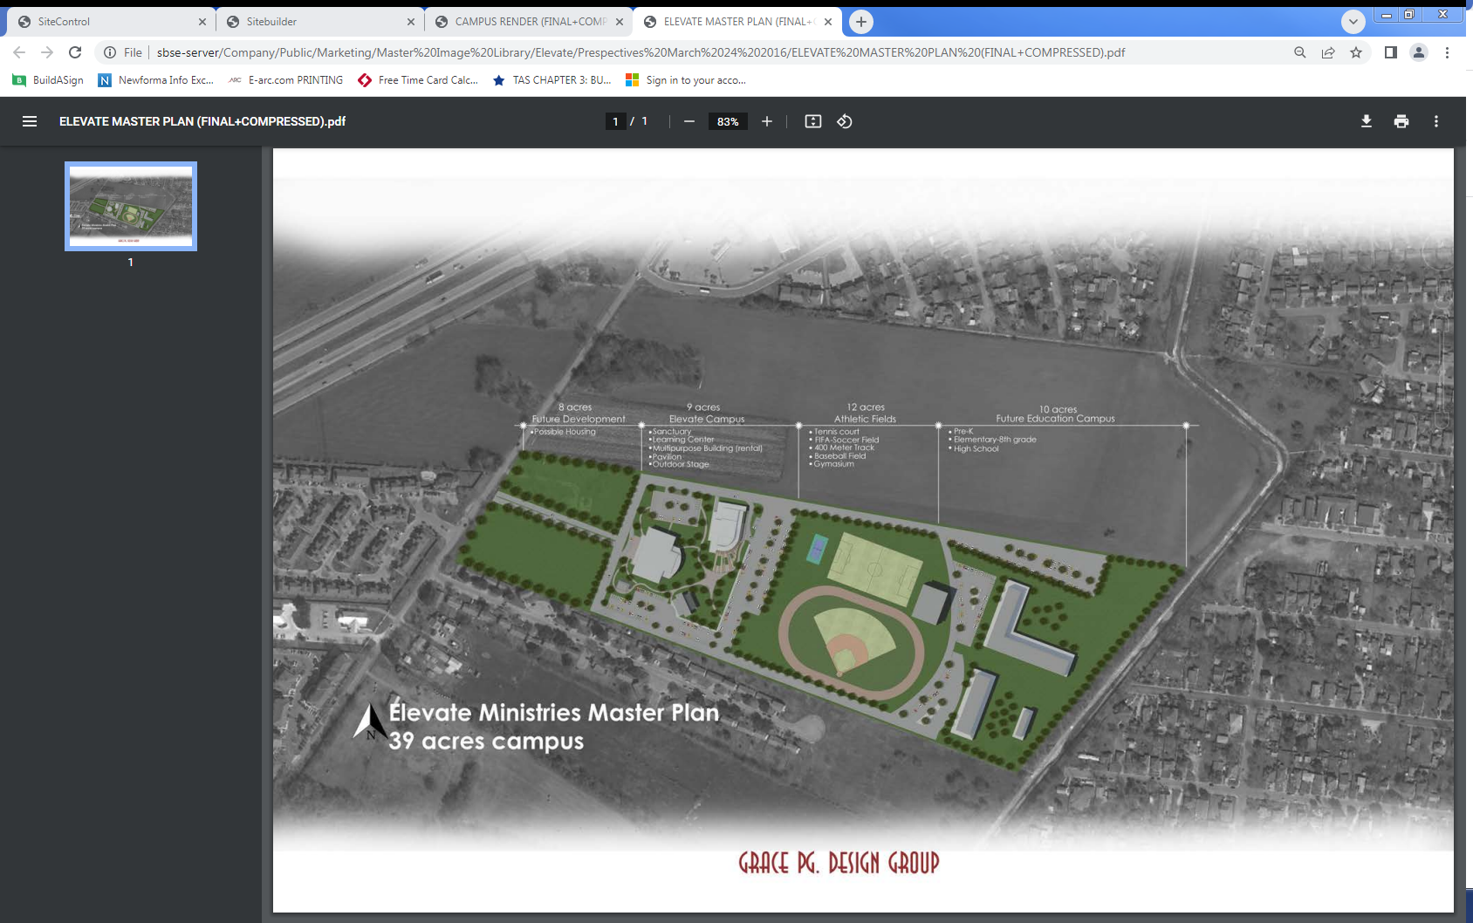This screenshot has width=1473, height=923.
Task: Click the PDF file title text
Action: click(x=202, y=121)
